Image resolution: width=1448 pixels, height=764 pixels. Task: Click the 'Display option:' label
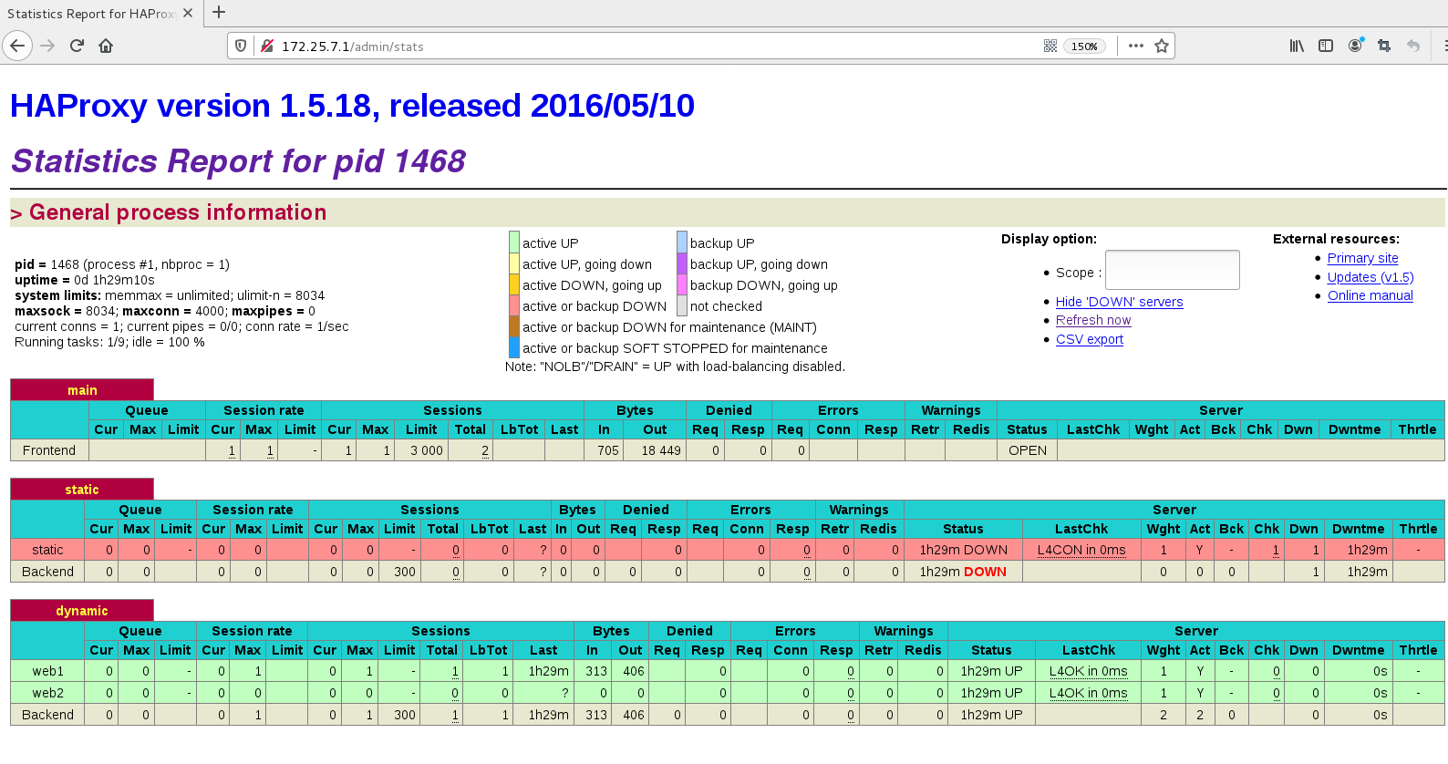pyautogui.click(x=1049, y=239)
